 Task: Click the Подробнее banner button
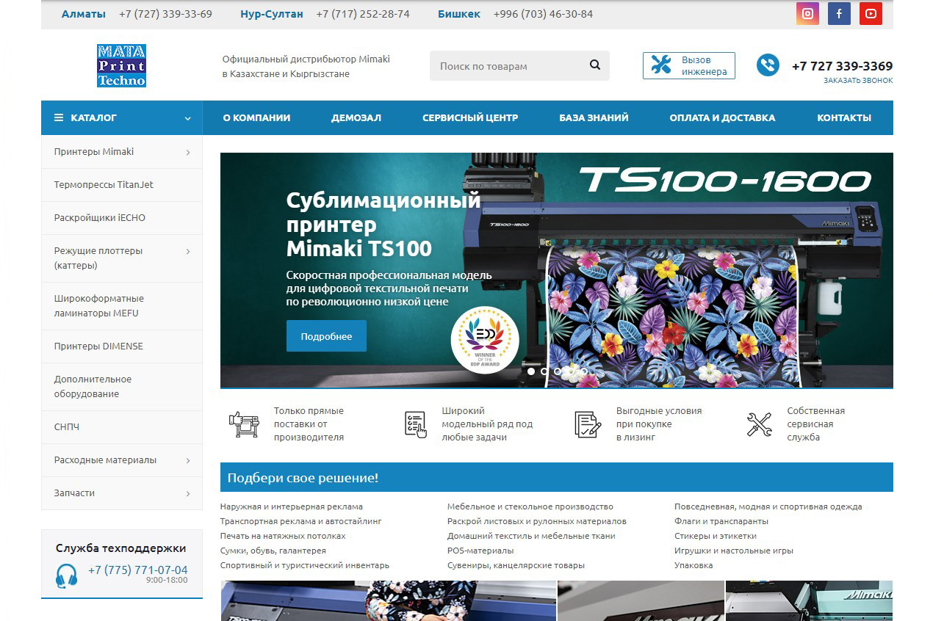point(326,336)
